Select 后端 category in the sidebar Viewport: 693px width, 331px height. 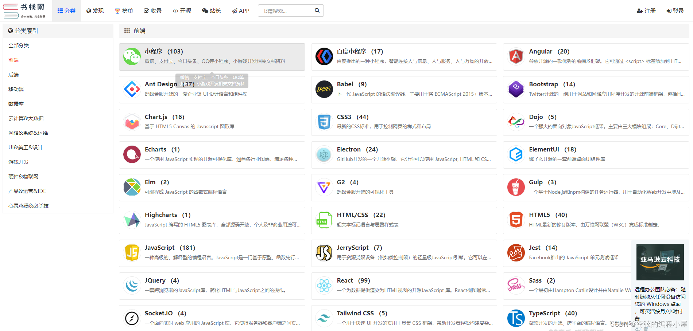13,75
